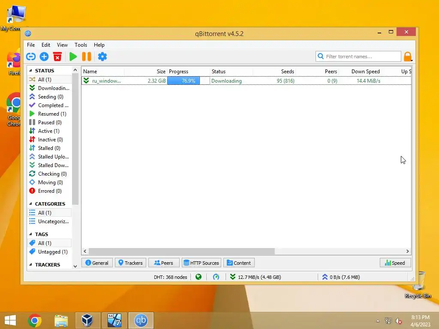Click sidebar scroll down arrow

[x=75, y=266]
